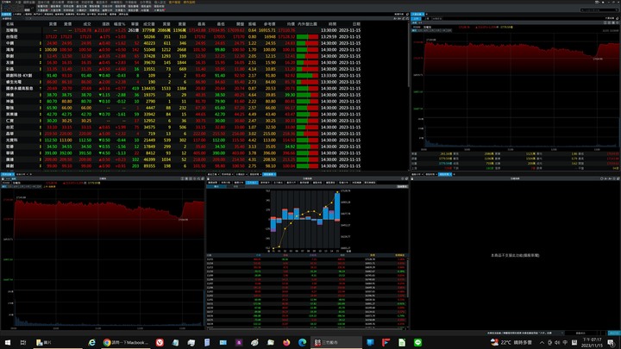This screenshot has height=349, width=621.
Task: Open Task View on the taskbar
Action: pos(23,342)
